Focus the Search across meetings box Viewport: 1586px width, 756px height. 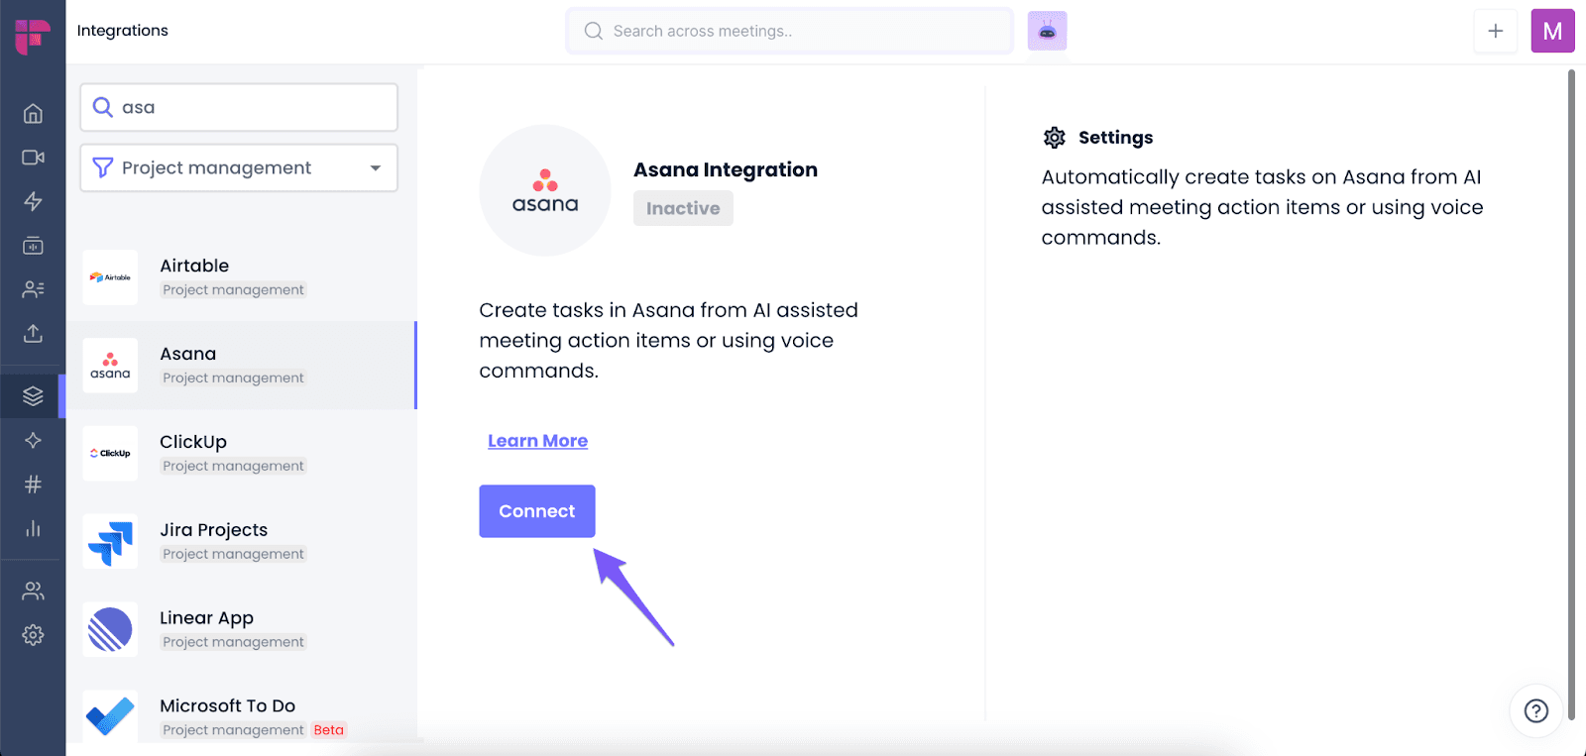[790, 31]
